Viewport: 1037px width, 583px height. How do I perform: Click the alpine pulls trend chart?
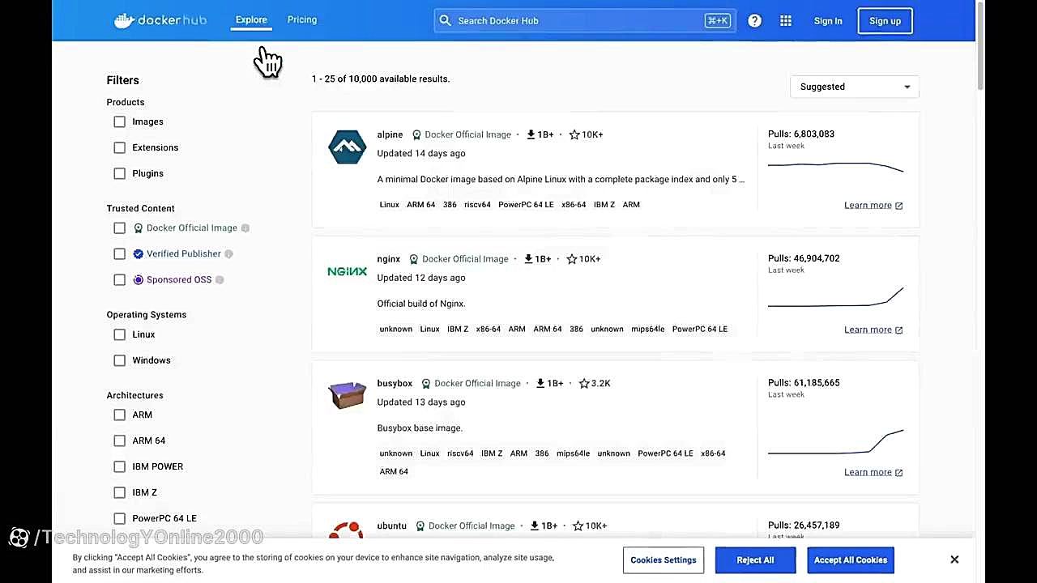835,166
